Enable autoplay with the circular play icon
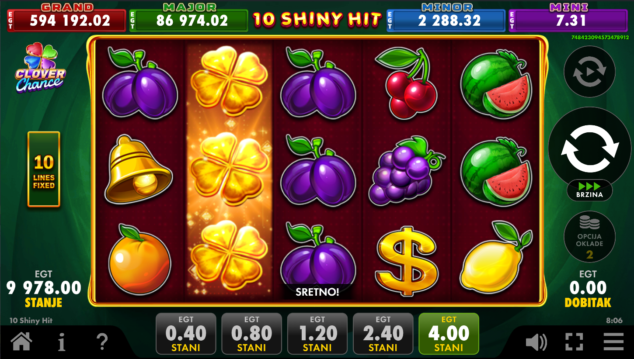This screenshot has height=359, width=634. pyautogui.click(x=589, y=71)
